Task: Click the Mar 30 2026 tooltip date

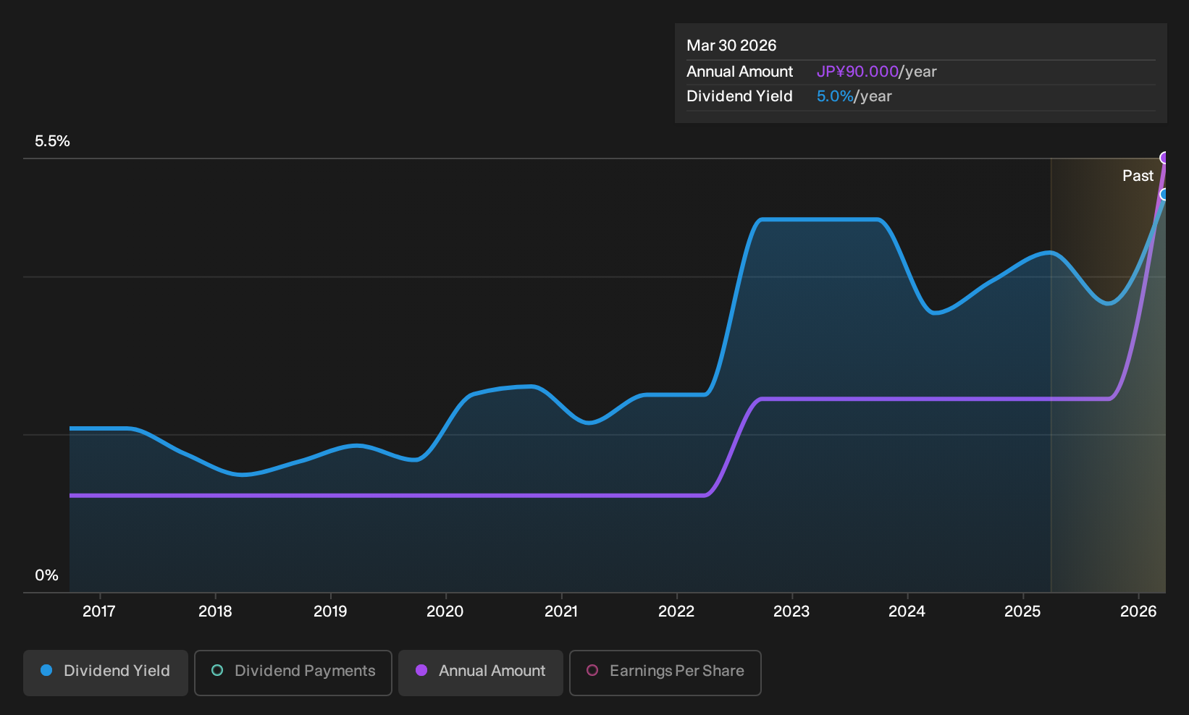Action: point(731,46)
